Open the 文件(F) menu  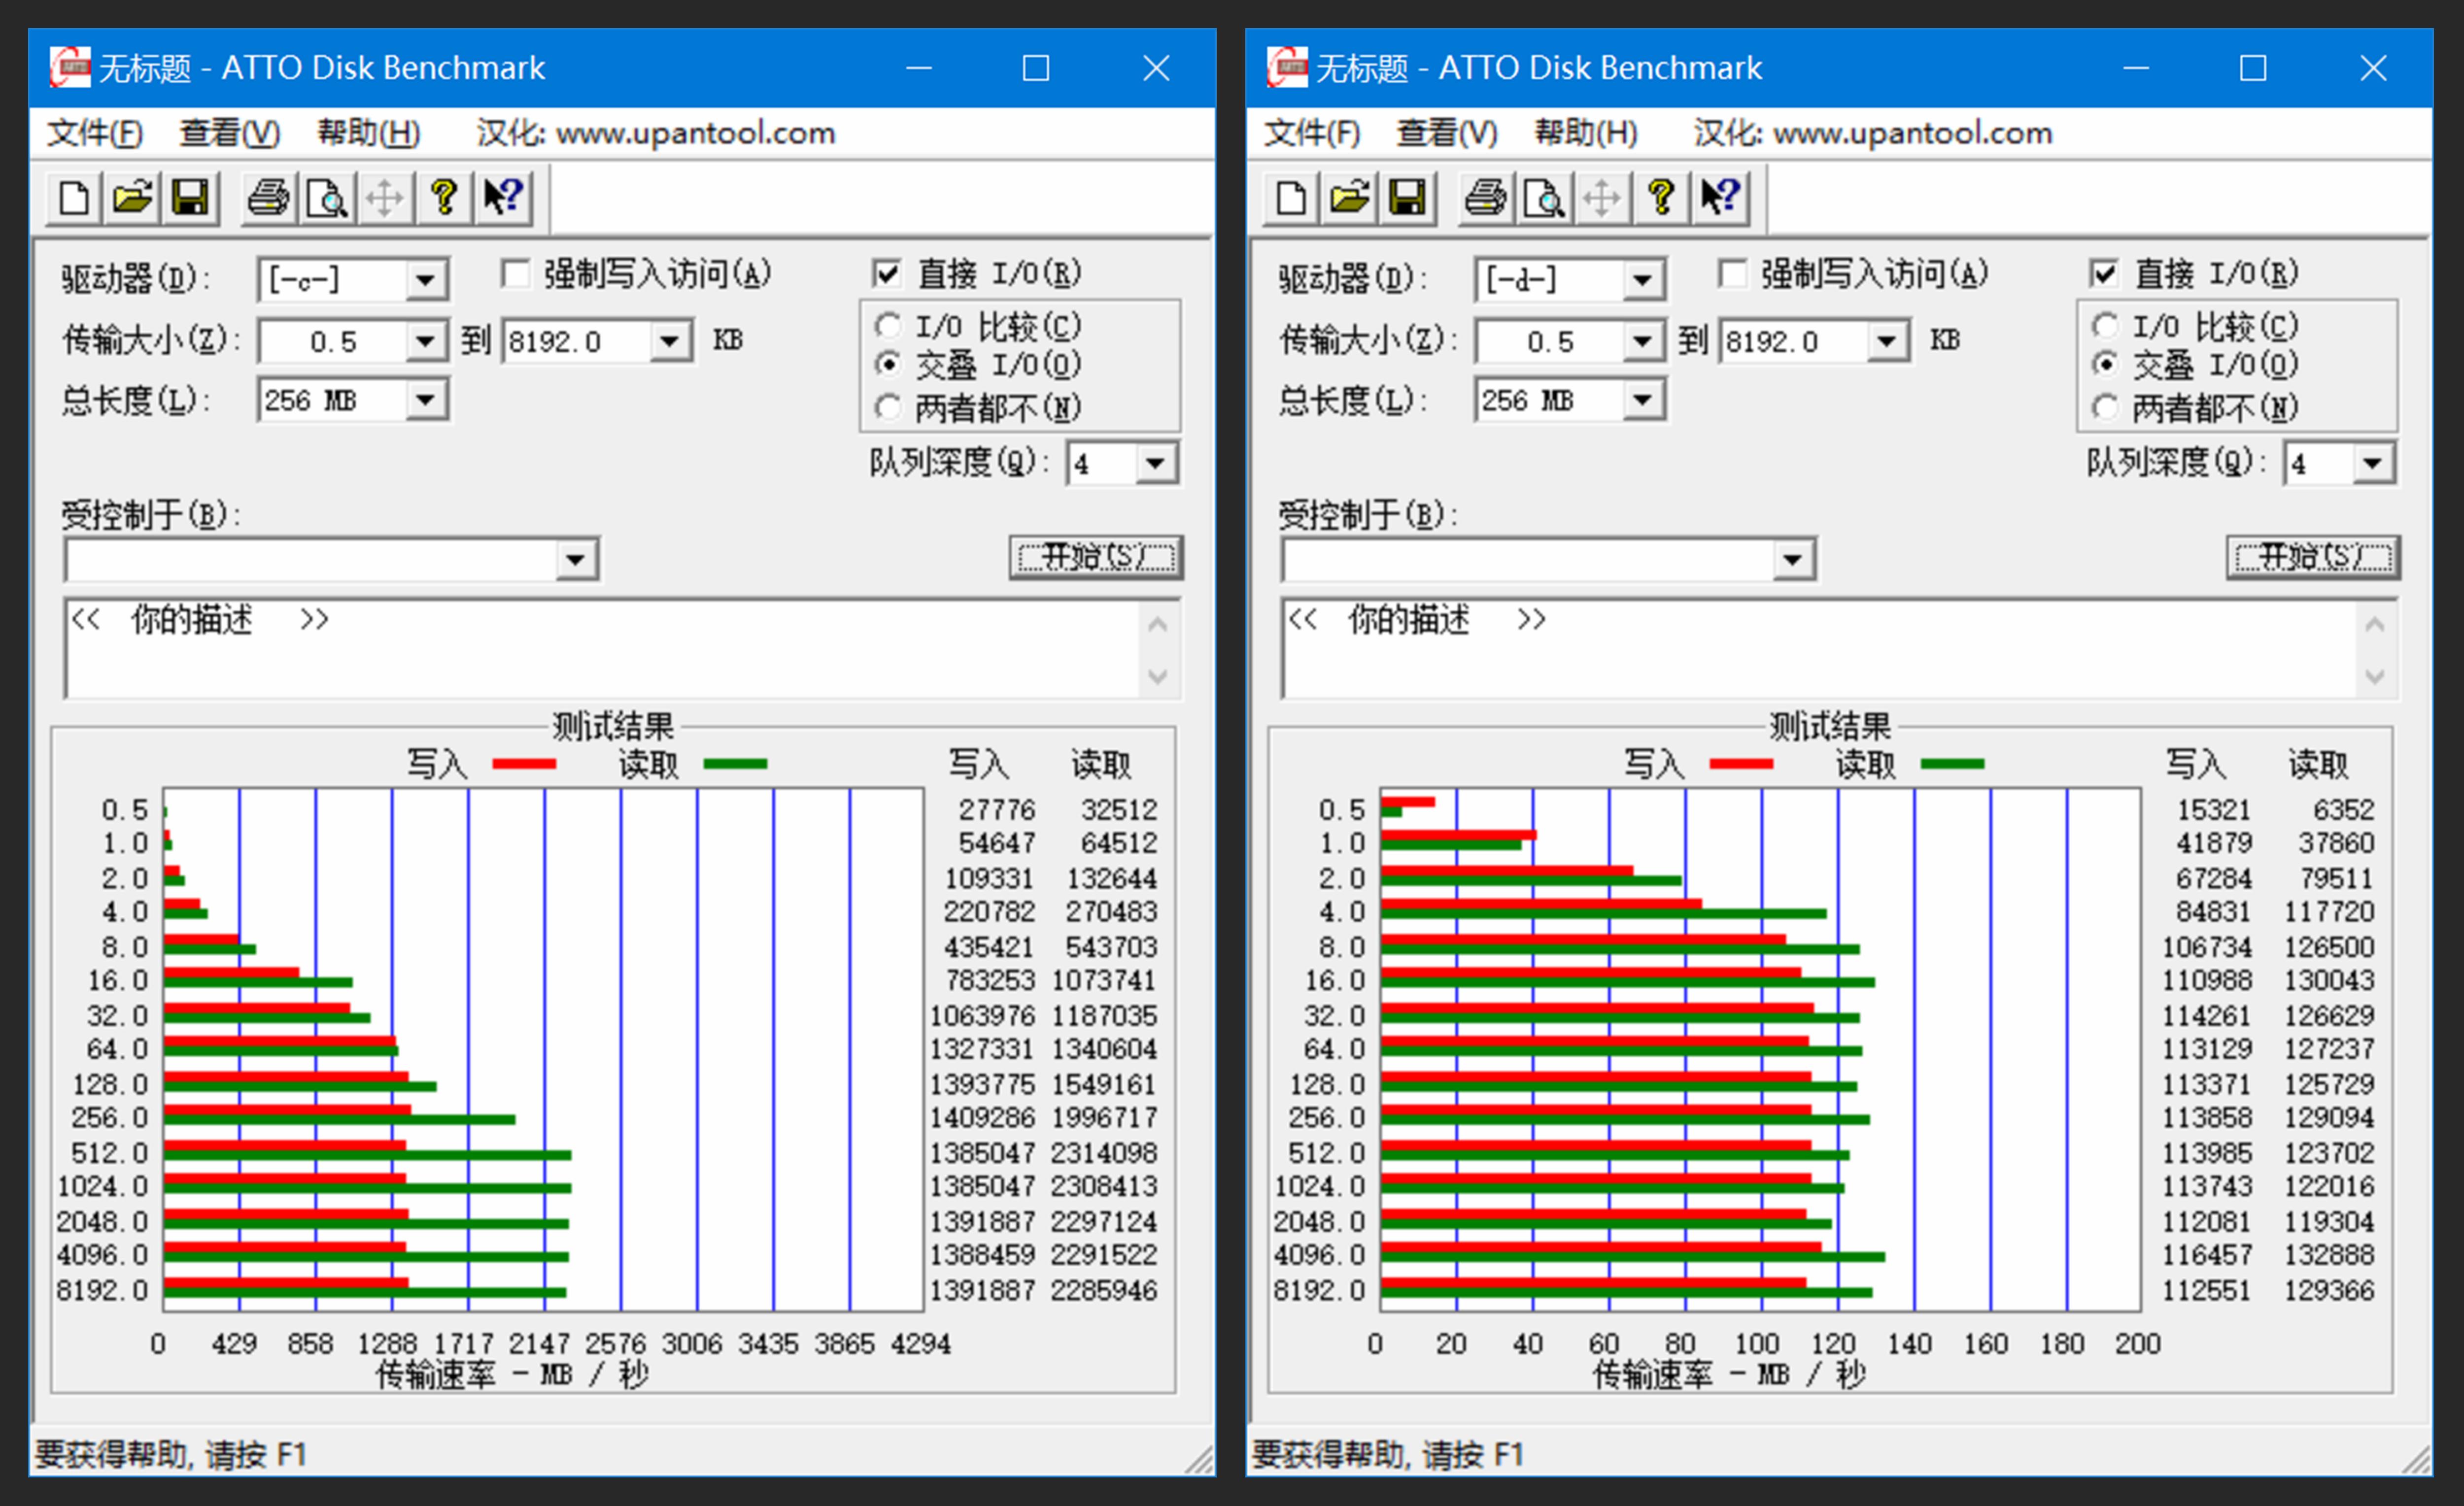(95, 132)
